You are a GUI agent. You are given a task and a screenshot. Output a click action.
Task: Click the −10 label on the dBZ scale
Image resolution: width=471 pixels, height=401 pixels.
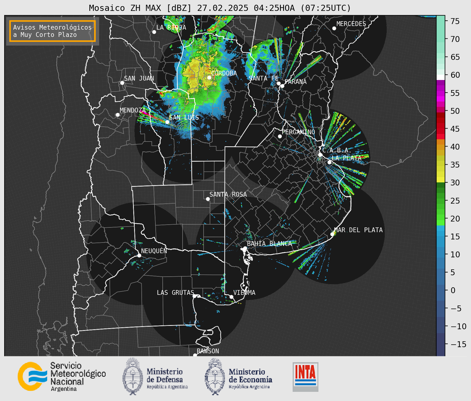[x=458, y=326]
